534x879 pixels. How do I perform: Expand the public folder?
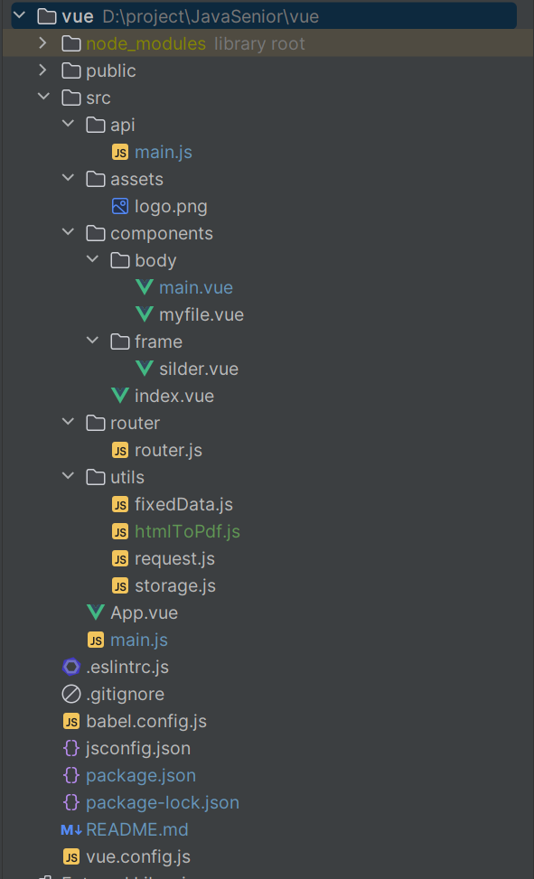pyautogui.click(x=43, y=70)
